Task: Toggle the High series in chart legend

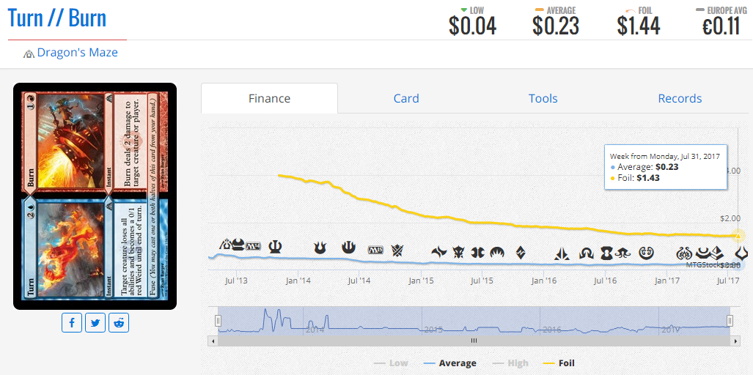Action: pos(509,363)
